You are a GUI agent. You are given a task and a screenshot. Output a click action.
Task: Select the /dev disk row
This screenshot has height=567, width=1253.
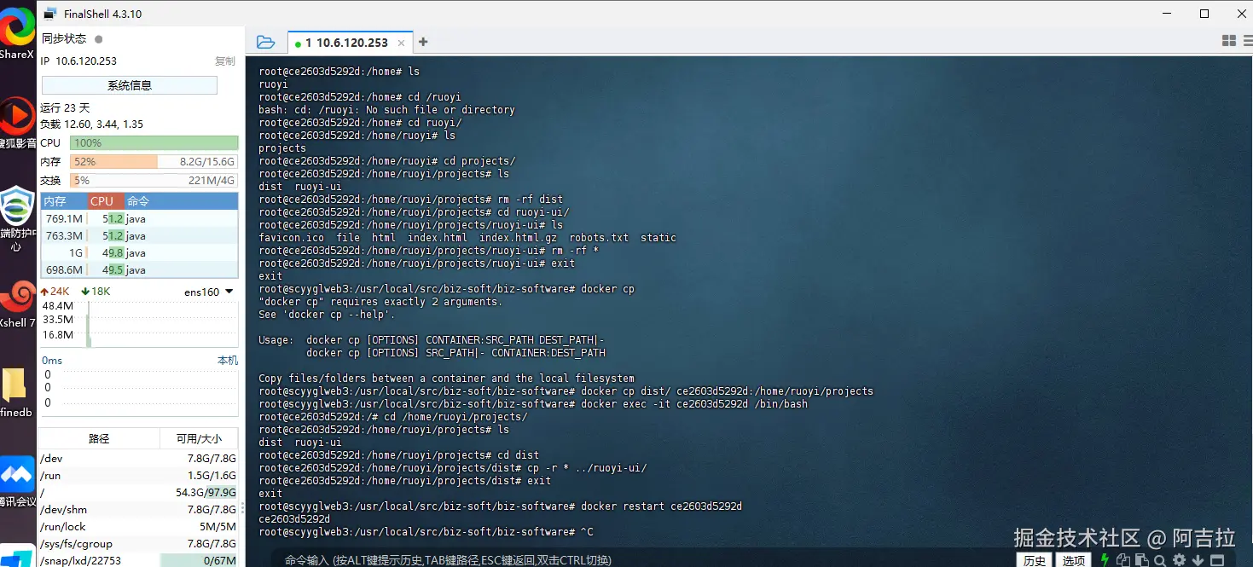tap(138, 459)
